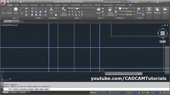Click the TOP face of the ViewCube
Image resolution: width=170 pixels, height=95 pixels.
163,33
